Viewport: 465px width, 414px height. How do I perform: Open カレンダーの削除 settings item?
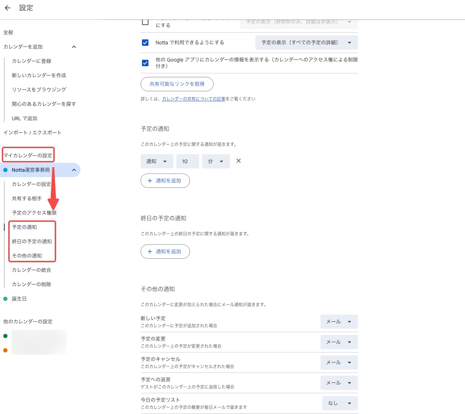[x=31, y=284]
